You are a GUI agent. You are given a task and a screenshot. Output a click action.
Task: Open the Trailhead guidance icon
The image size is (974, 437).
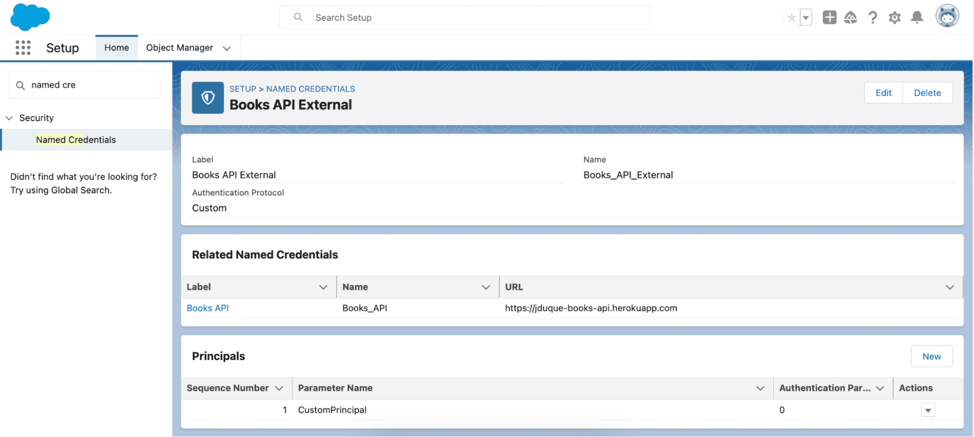coord(851,18)
